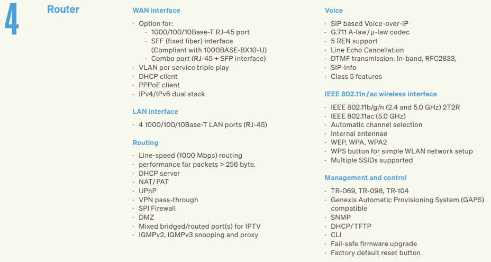Click the LAN interface heading

156,112
